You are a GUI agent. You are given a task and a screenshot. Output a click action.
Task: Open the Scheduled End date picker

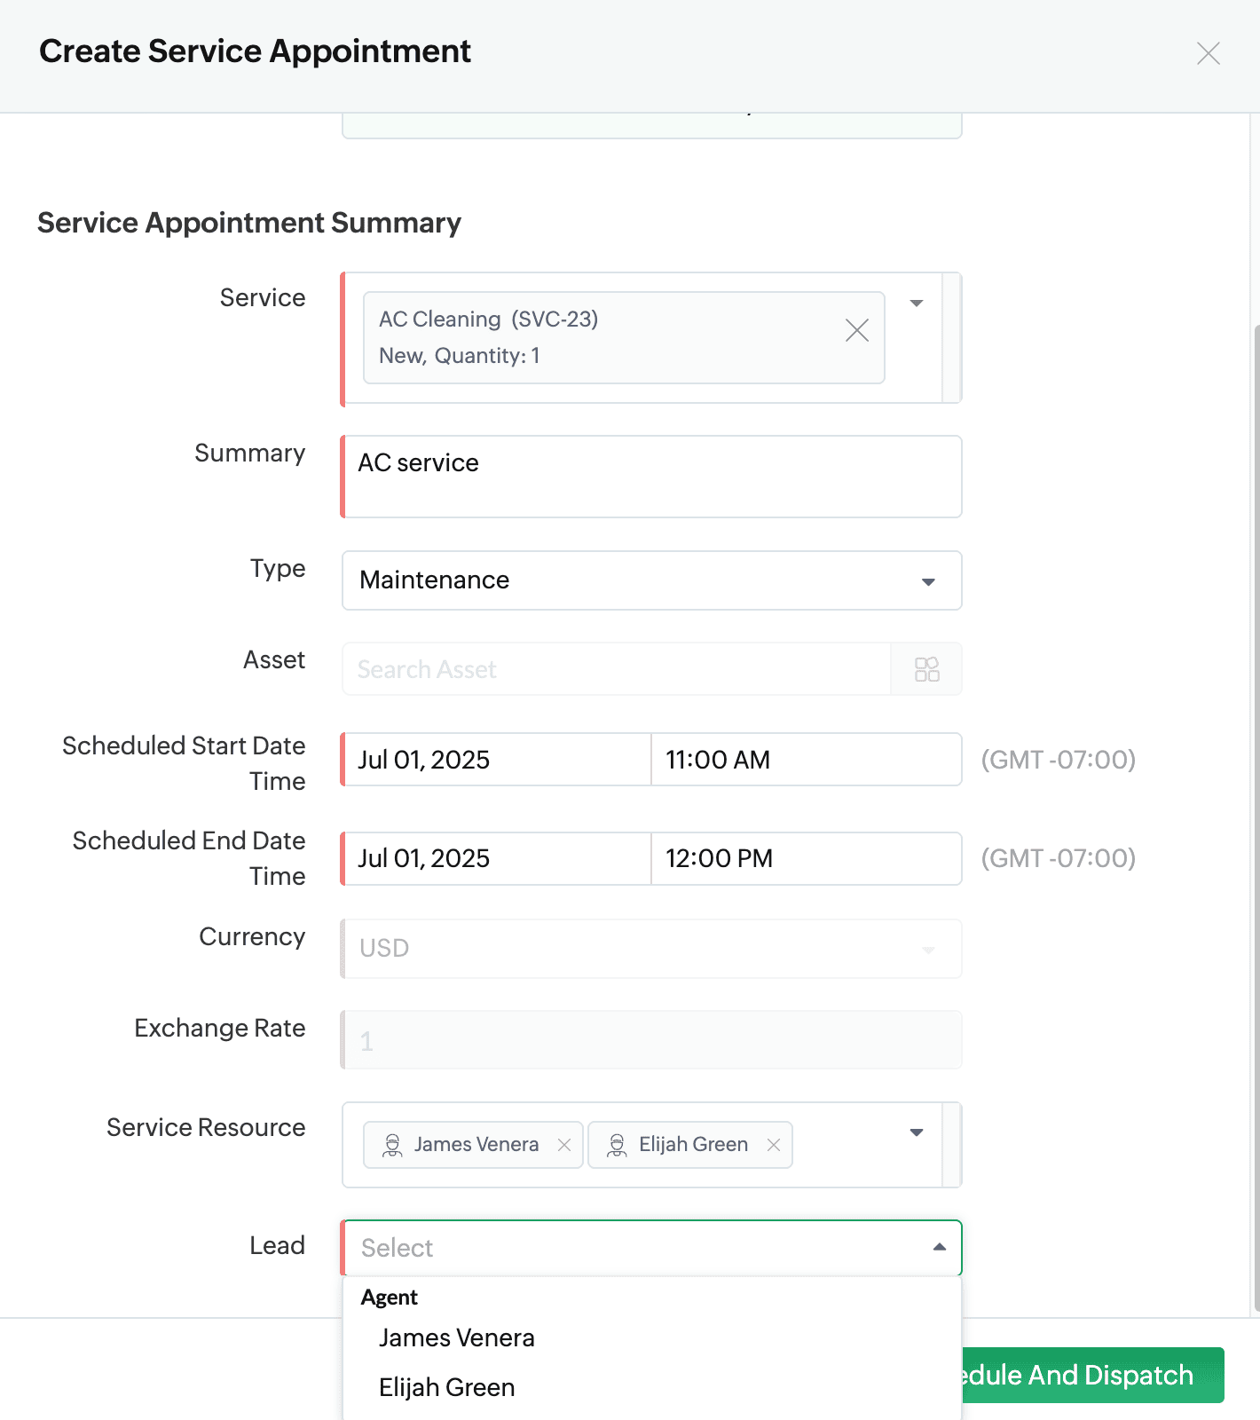497,858
